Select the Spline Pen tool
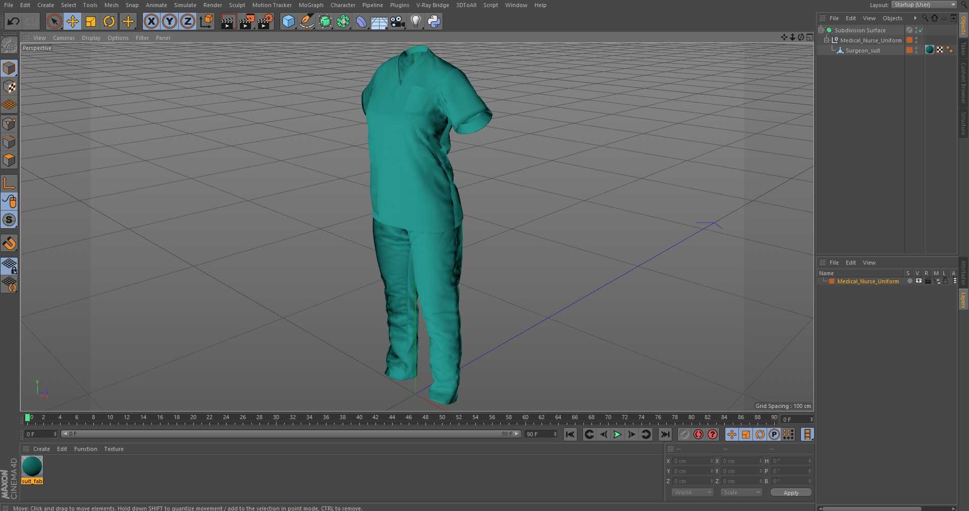969x511 pixels. 306,21
